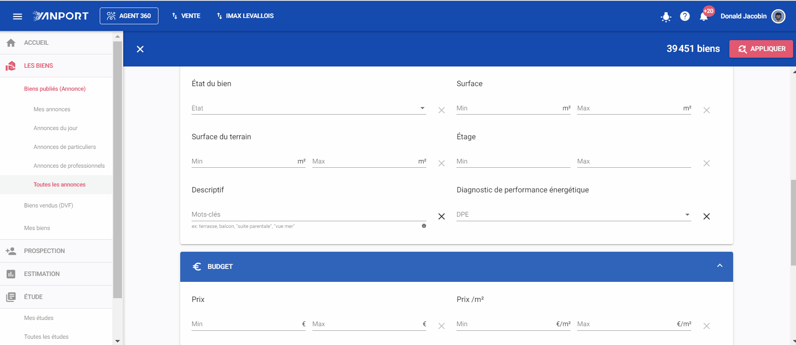
Task: Clear the Descriptif keywords field
Action: pyautogui.click(x=441, y=217)
